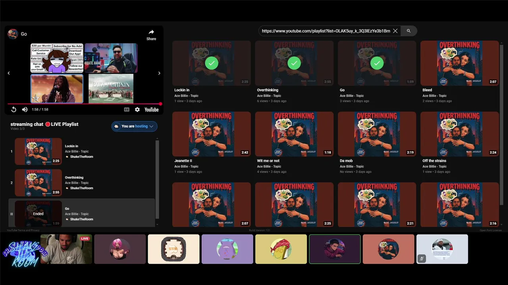Click previous suggested videos arrow

[x=9, y=73]
